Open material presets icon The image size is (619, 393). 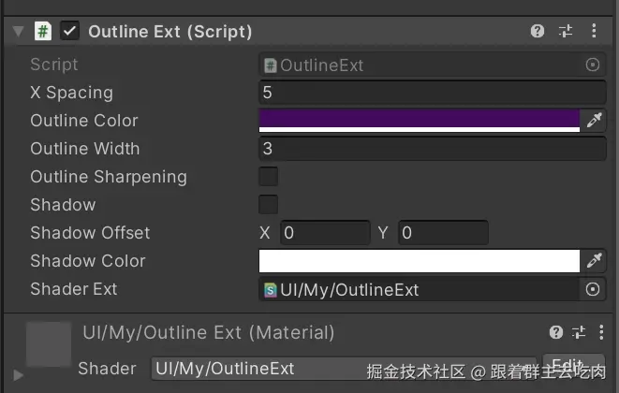pyautogui.click(x=578, y=332)
